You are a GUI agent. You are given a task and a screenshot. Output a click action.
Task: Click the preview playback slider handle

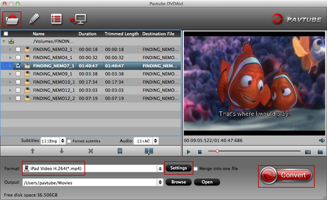(217, 151)
